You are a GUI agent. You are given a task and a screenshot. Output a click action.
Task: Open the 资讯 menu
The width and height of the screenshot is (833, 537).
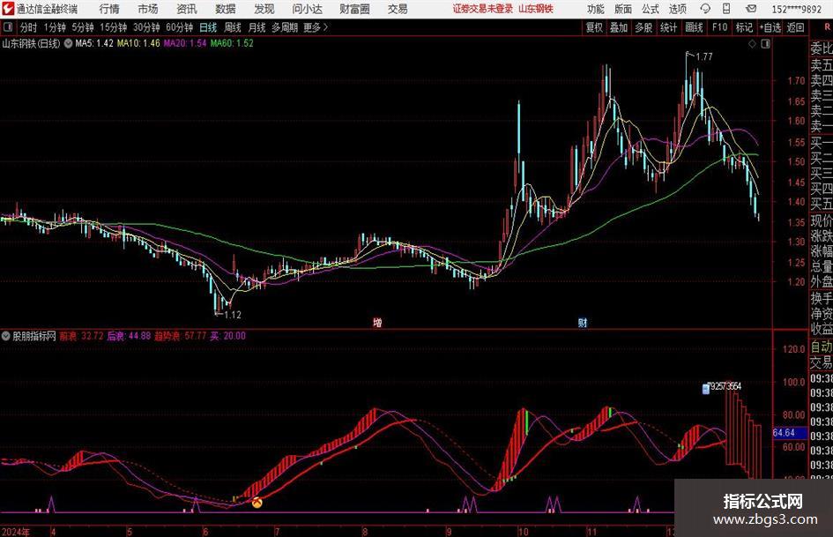[x=187, y=9]
